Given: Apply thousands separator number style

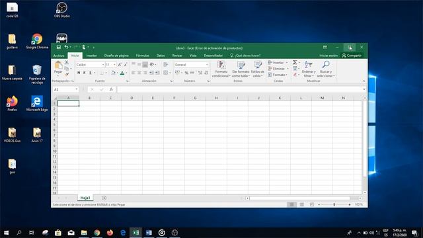Looking at the screenshot, I should [192, 73].
